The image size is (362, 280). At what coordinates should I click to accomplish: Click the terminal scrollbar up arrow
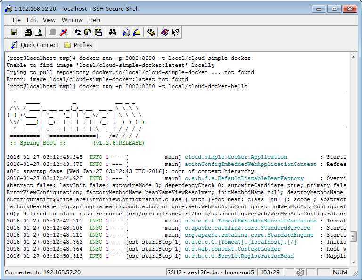(x=353, y=57)
